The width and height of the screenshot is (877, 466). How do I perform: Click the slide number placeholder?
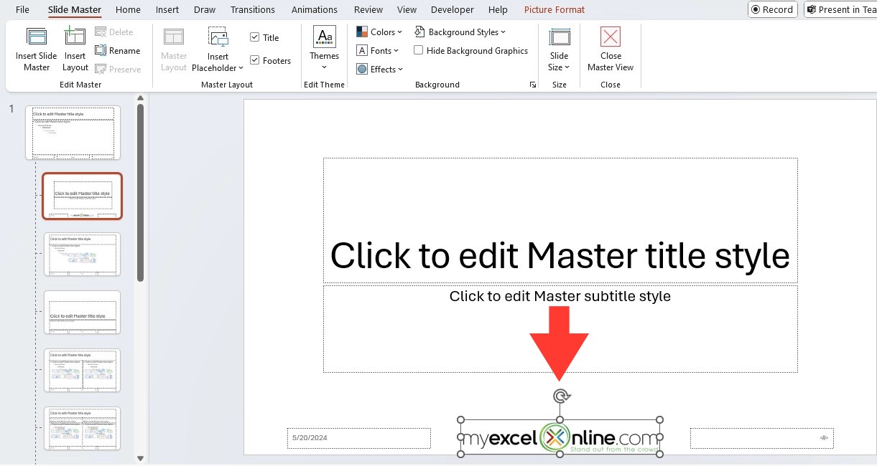click(762, 438)
